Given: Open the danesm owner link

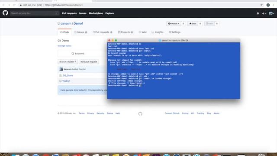Looking at the screenshot, I should pyautogui.click(x=66, y=23).
